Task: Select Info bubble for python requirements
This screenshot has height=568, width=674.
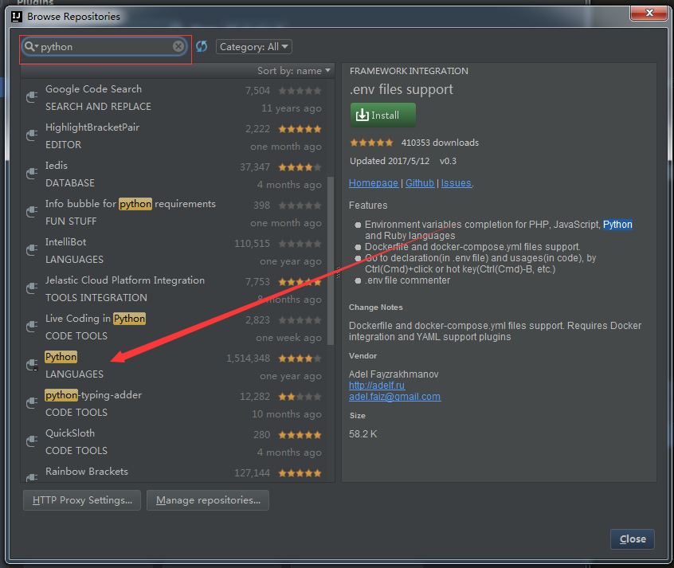Action: coord(130,204)
